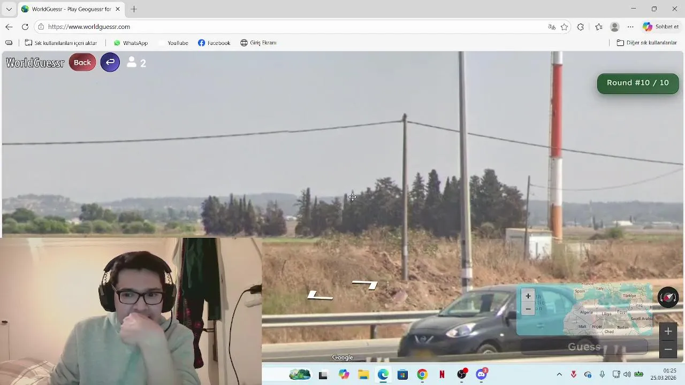Zoom in on the mini map
This screenshot has height=385, width=685.
coord(528,296)
